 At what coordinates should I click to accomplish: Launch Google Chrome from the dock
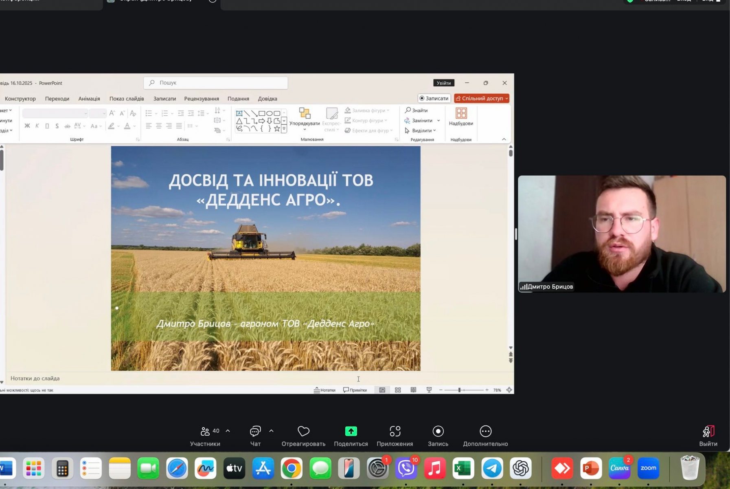[x=292, y=469]
